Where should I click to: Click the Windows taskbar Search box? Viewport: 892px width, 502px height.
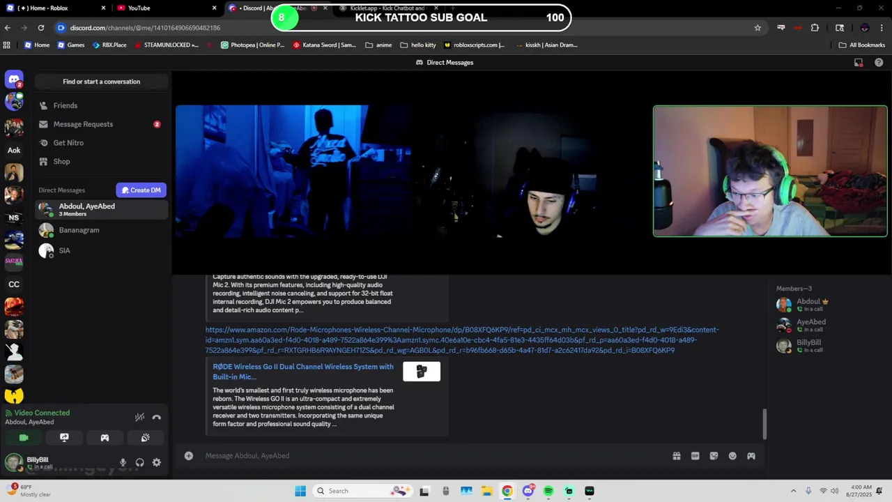[x=362, y=491]
